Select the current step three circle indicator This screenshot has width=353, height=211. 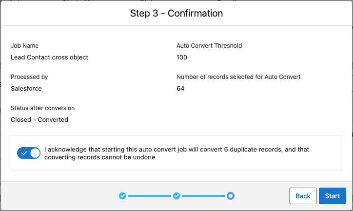[231, 196]
